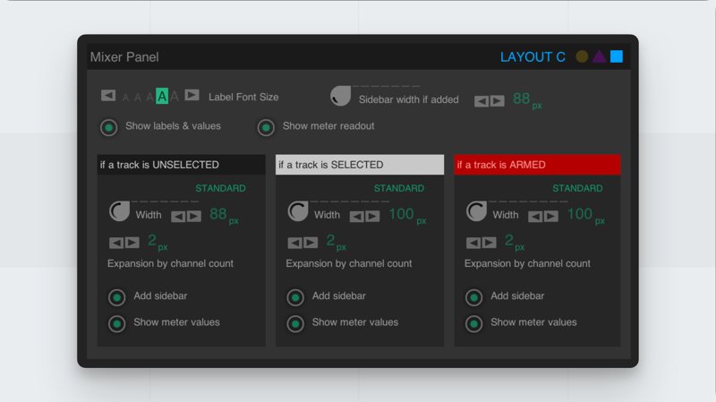Toggle Show meter values for ARMED tracks
The width and height of the screenshot is (716, 402).
[x=474, y=324]
